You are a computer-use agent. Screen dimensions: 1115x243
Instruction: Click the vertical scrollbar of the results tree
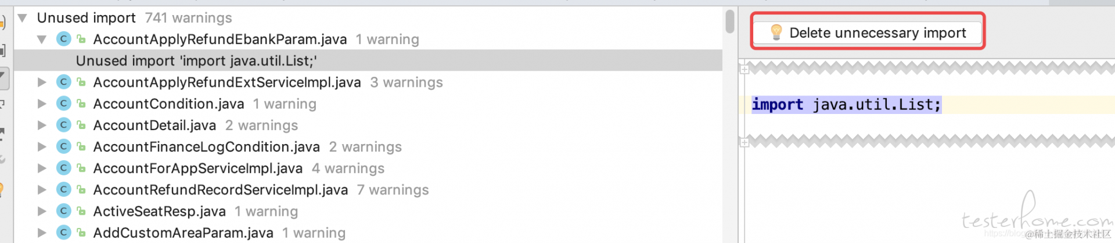[730, 21]
